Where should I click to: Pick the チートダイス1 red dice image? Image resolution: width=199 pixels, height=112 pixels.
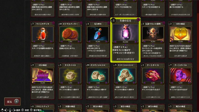[153, 75]
